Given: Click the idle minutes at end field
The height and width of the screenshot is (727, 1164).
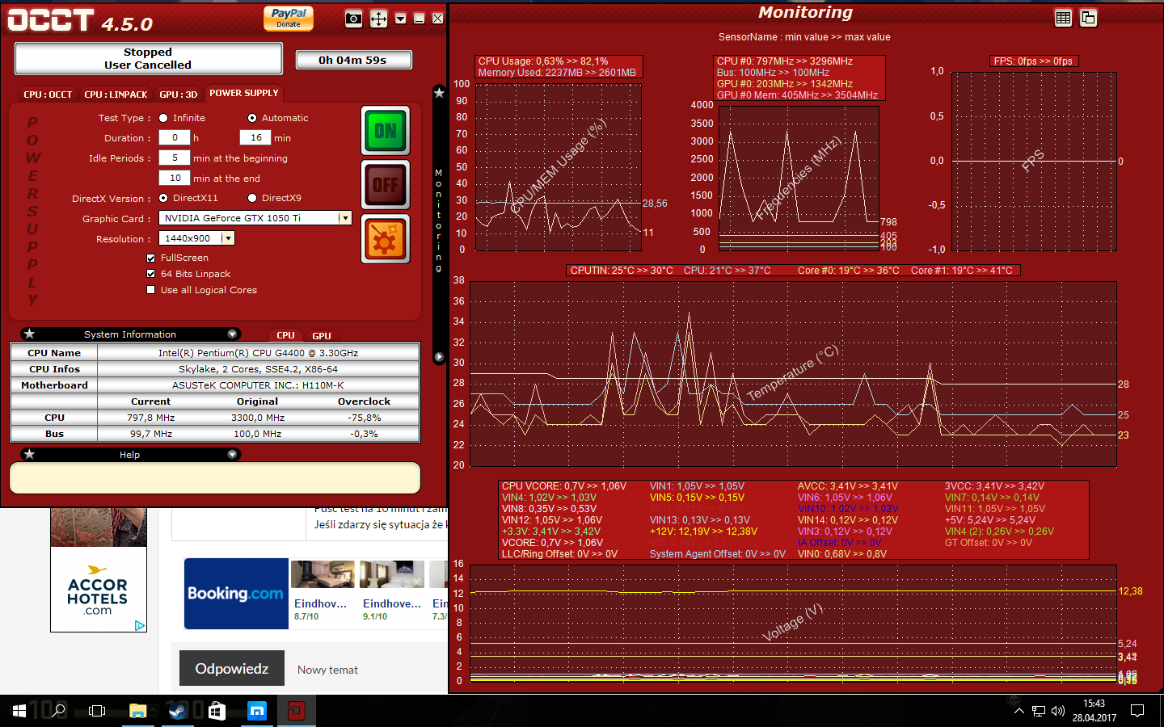Looking at the screenshot, I should [x=175, y=178].
